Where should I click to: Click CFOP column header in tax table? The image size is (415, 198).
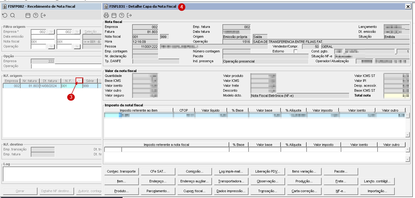(x=184, y=110)
